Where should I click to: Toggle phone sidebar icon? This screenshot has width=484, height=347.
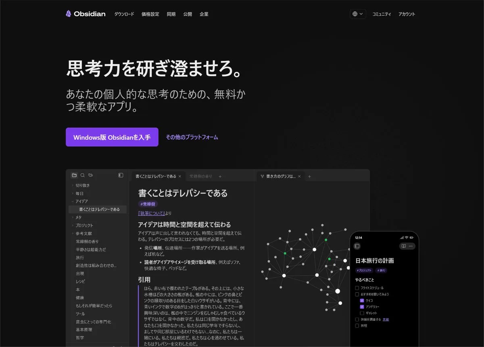click(357, 246)
